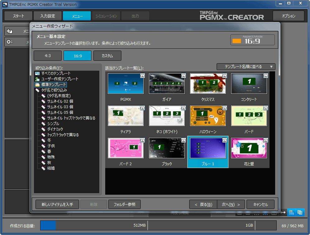
Task: Click the book icon on 花と壁 template
Action: (266, 140)
